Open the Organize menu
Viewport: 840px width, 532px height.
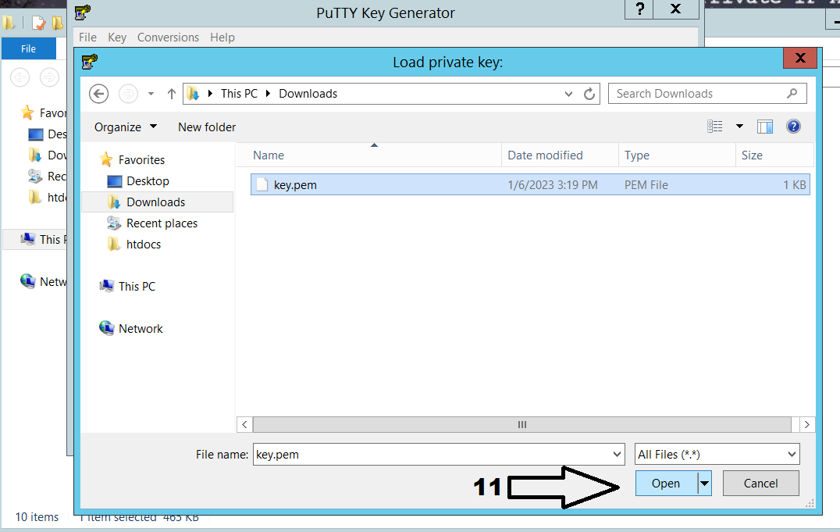[x=125, y=127]
